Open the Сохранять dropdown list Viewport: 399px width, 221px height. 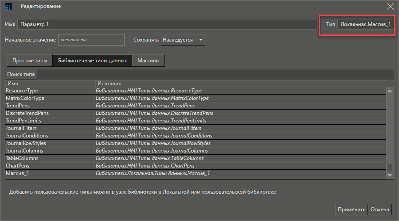183,40
